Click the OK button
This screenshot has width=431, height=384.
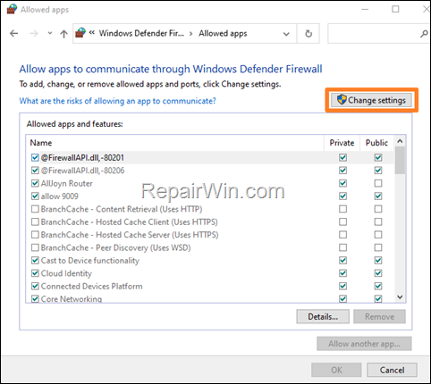[336, 370]
